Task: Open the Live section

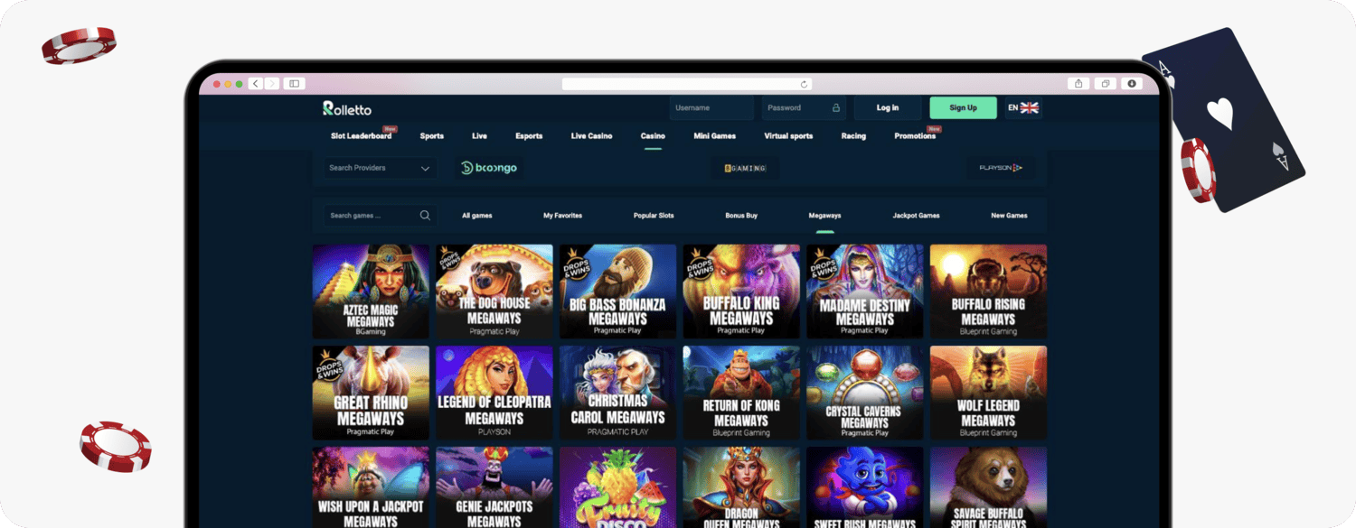Action: tap(479, 136)
